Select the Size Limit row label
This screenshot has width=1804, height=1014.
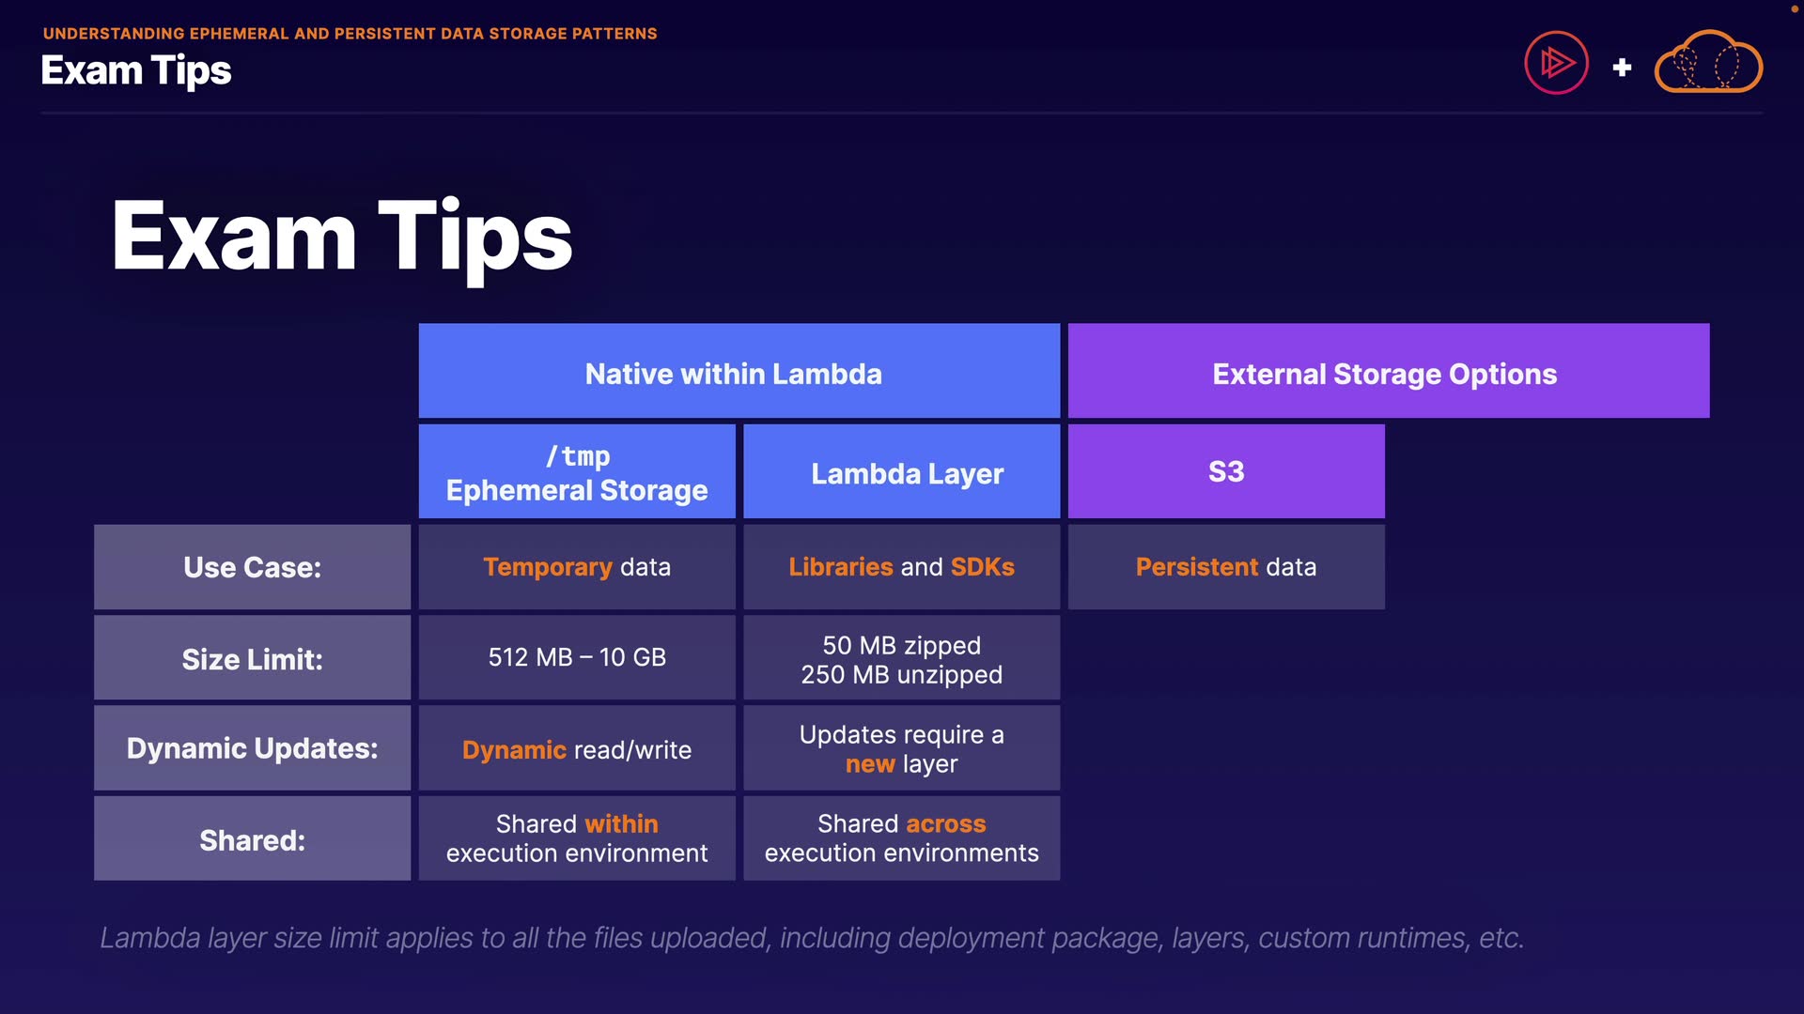tap(252, 658)
